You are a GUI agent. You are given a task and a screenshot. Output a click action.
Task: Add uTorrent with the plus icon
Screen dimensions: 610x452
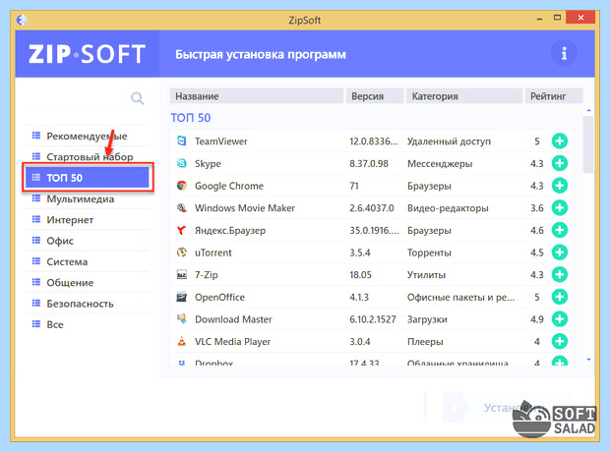(x=560, y=253)
